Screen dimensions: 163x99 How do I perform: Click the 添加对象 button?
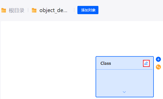coord(88,10)
